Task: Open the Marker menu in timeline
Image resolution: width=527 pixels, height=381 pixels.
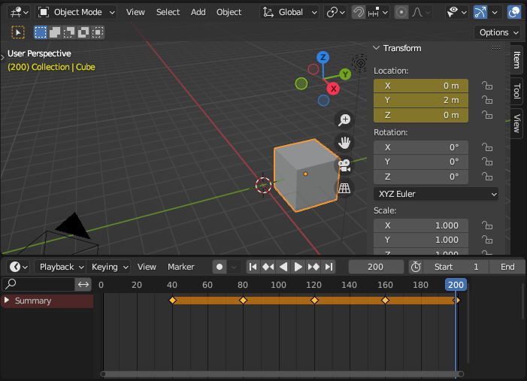Action: [180, 267]
